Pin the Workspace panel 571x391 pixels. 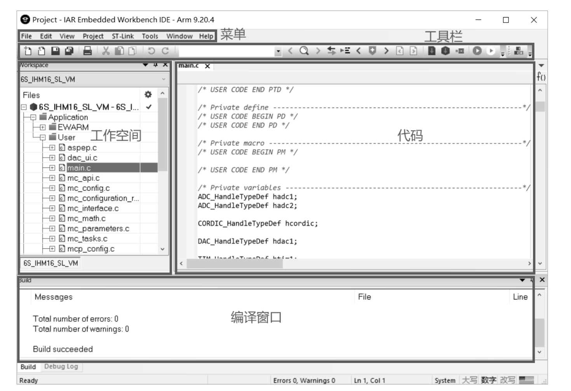[155, 65]
